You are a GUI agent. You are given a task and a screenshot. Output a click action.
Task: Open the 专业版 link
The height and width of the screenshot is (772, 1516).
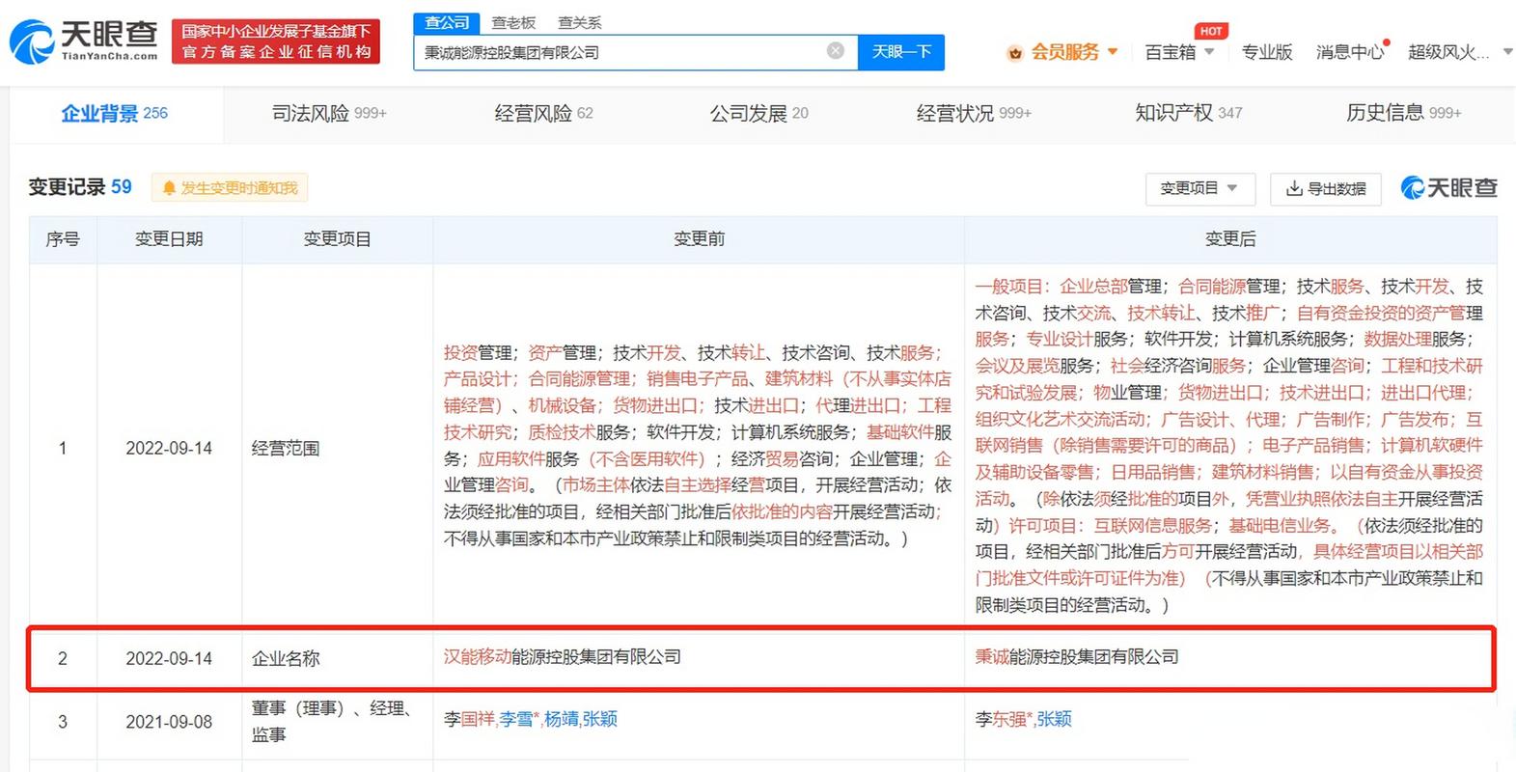coord(1266,52)
